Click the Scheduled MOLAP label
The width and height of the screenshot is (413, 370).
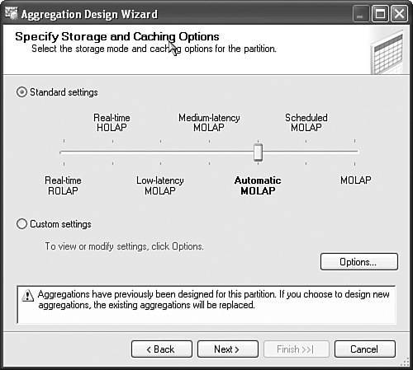306,123
